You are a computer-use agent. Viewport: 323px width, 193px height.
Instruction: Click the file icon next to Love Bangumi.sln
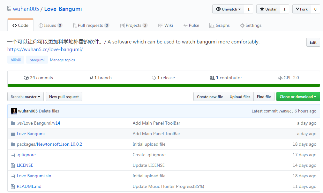13,176
